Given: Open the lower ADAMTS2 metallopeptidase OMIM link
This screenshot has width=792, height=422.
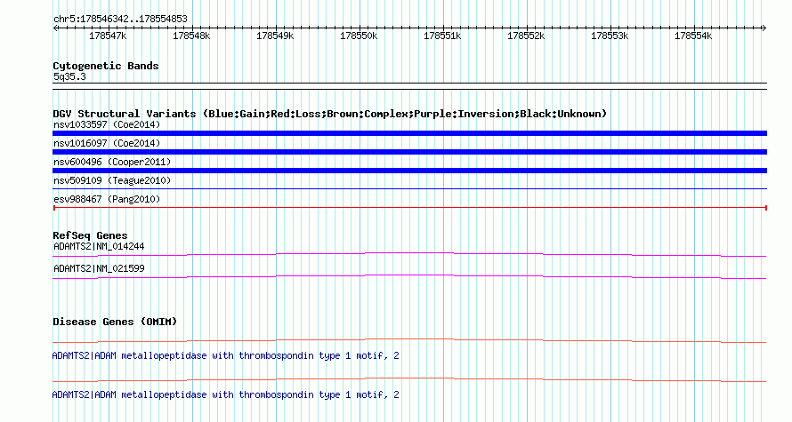Looking at the screenshot, I should pos(226,394).
